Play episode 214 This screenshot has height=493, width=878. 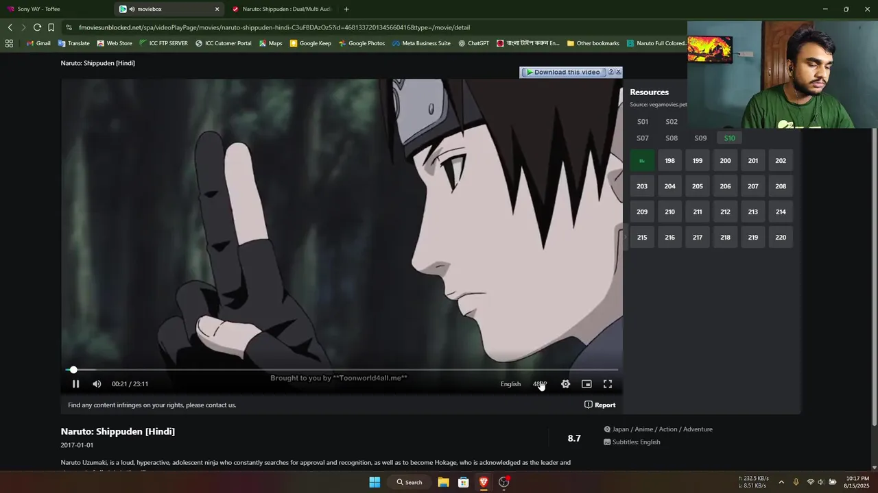(x=781, y=212)
